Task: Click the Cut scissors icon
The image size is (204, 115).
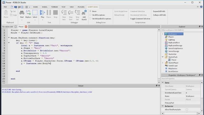Action: point(11,11)
